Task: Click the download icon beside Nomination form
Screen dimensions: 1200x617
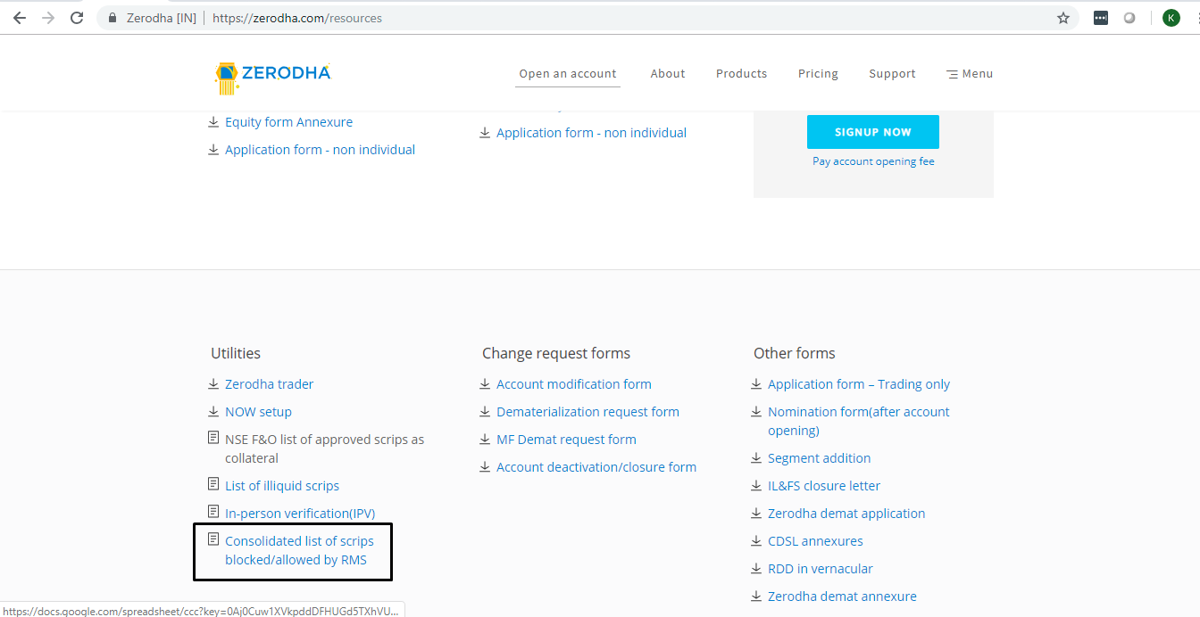Action: click(756, 412)
